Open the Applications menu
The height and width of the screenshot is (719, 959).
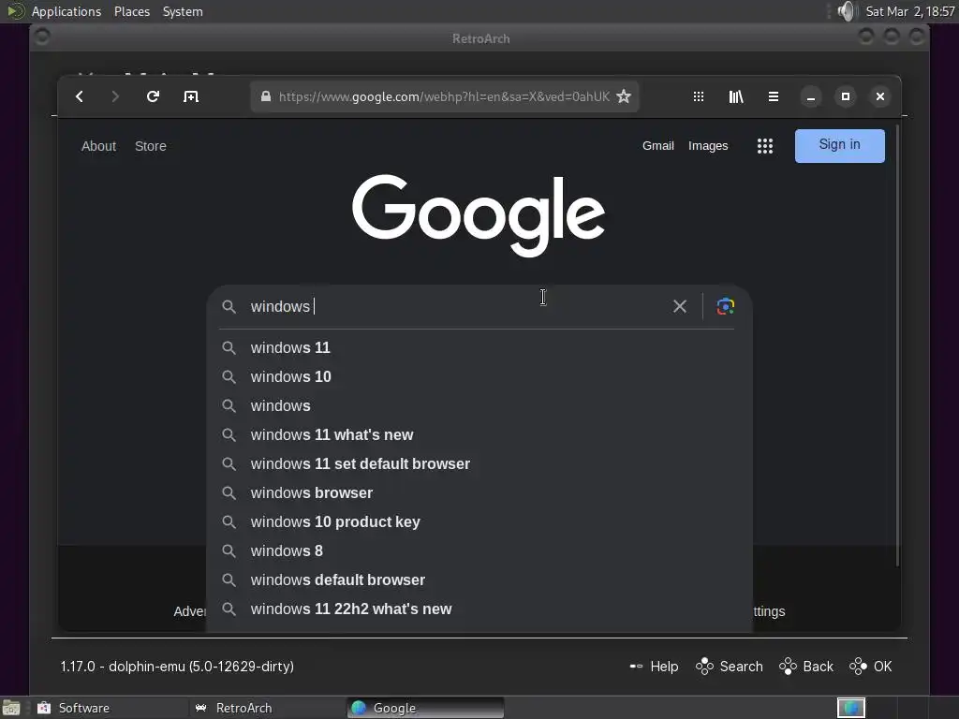click(66, 11)
